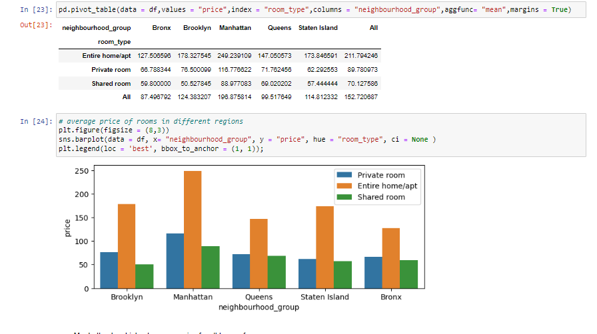Viewport: 597px width, 334px height.
Task: Click the Manhattan blue Private room bar
Action: (x=175, y=261)
